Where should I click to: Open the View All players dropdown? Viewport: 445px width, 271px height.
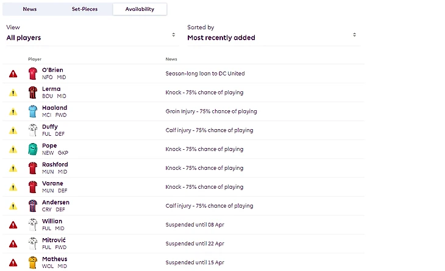click(91, 37)
